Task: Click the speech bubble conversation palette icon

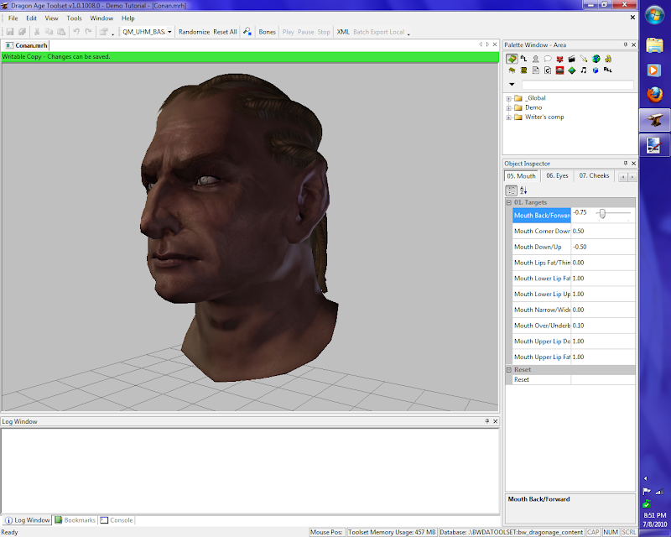Action: pyautogui.click(x=547, y=59)
